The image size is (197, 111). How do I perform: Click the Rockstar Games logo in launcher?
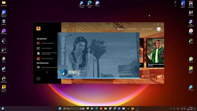point(38,29)
